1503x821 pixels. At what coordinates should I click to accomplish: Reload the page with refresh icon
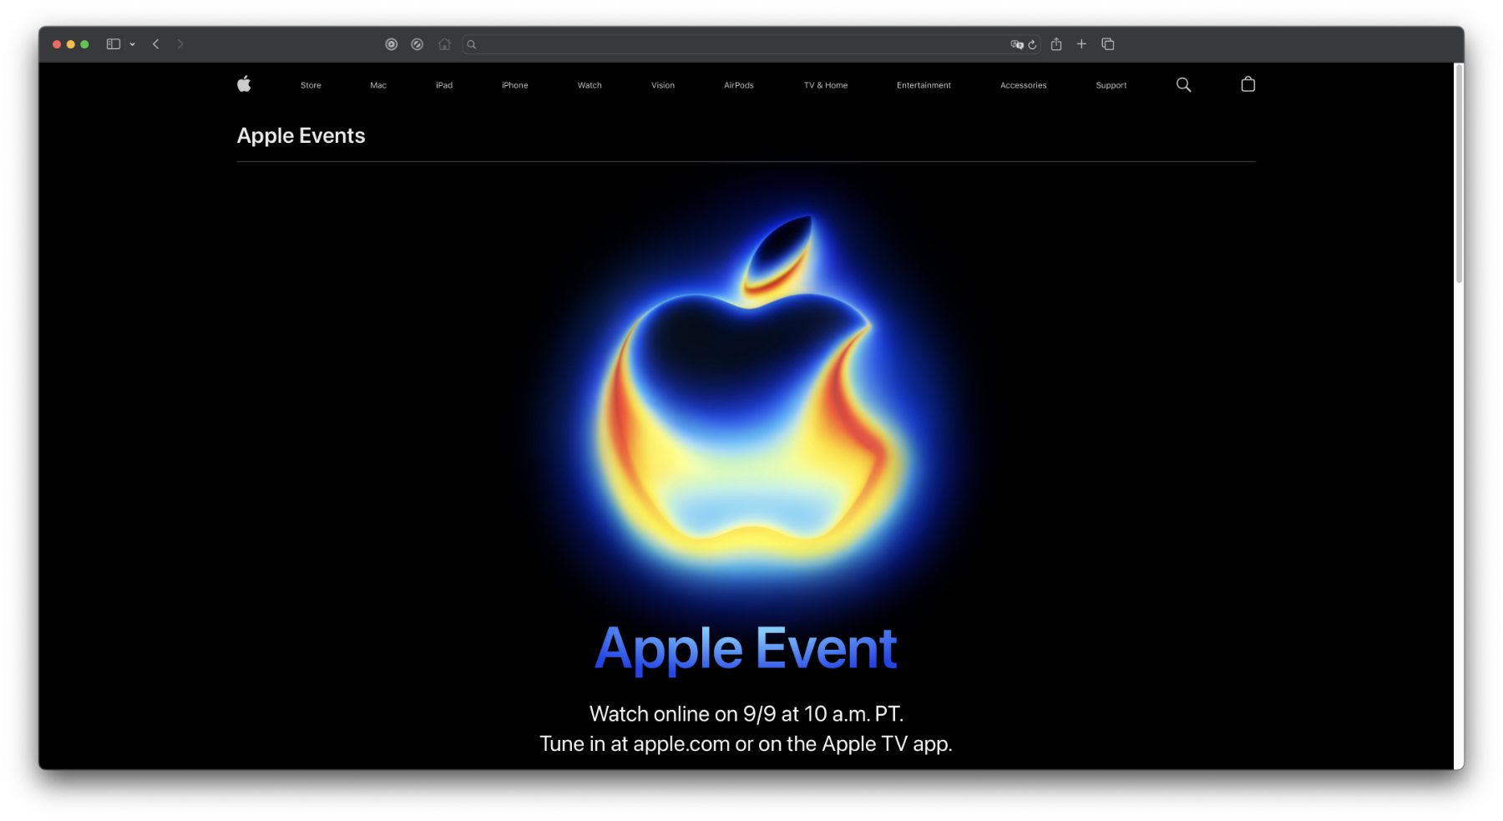(x=1033, y=45)
